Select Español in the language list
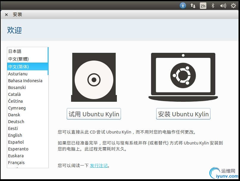The image size is (240, 181). (27, 142)
